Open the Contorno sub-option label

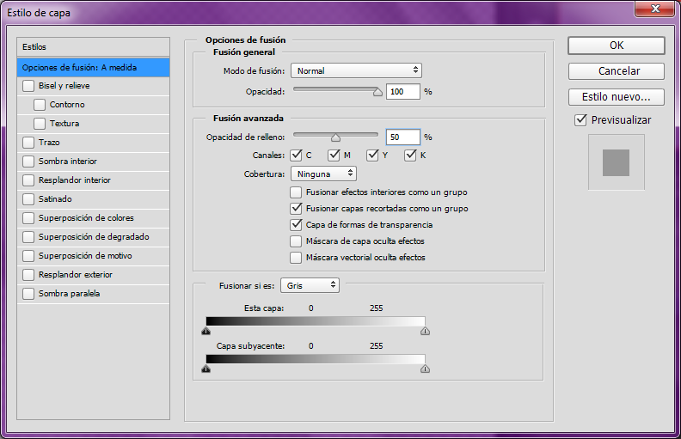coord(67,105)
